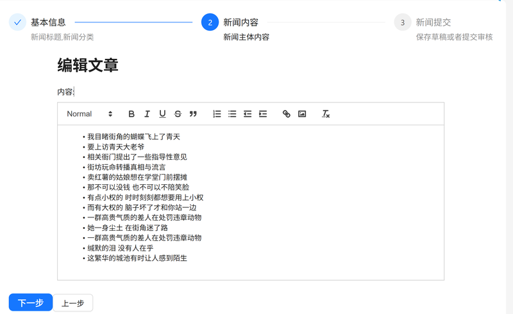Toggle italic formatting in the editor toolbar
The width and height of the screenshot is (513, 314).
pyautogui.click(x=147, y=114)
